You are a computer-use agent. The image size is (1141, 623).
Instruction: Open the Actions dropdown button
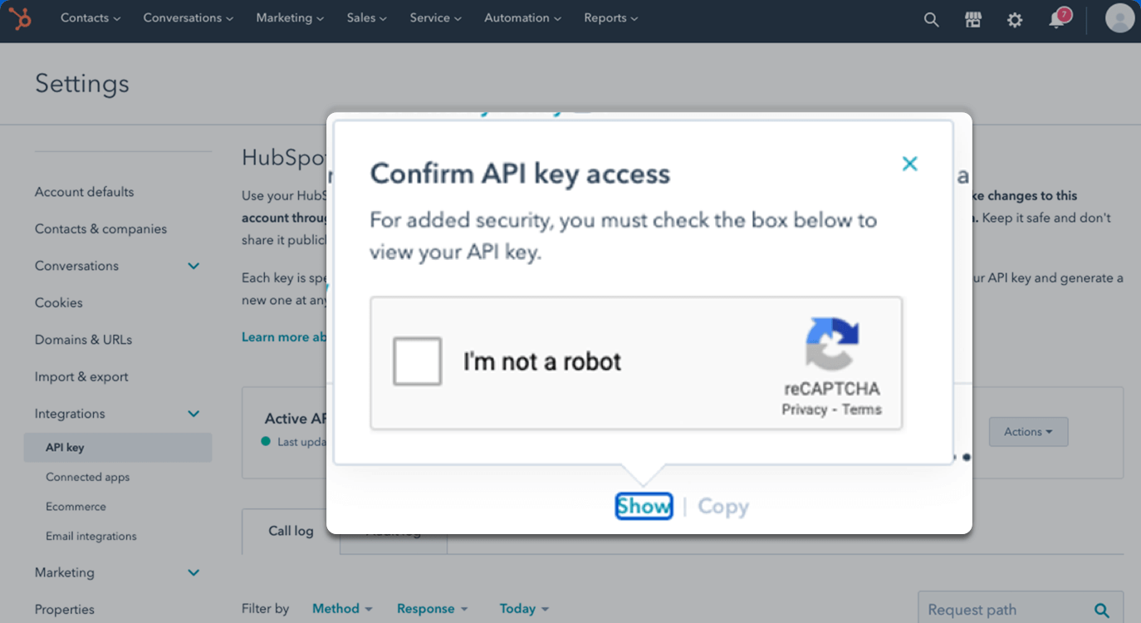(x=1028, y=432)
